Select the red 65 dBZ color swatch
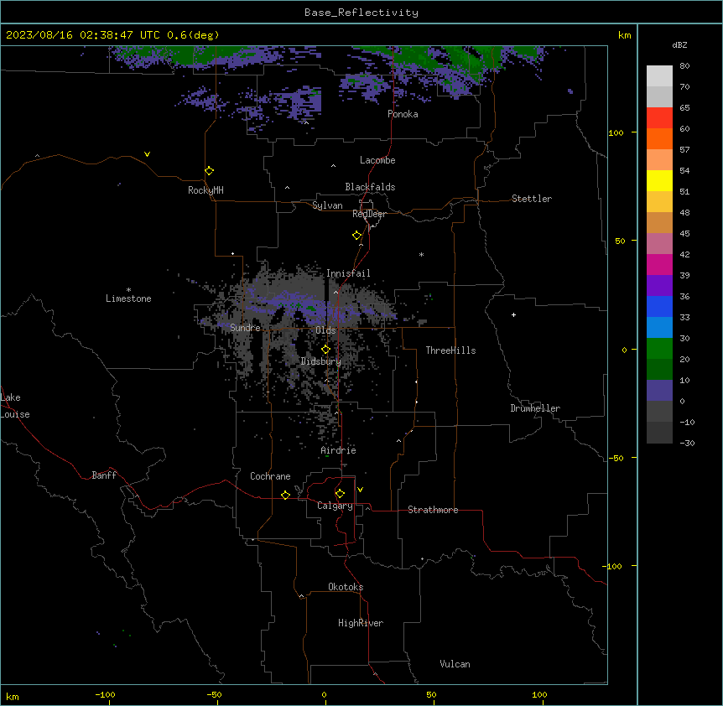 point(659,118)
